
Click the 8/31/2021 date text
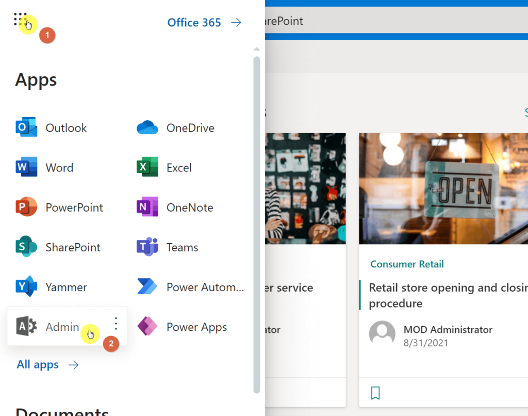tap(425, 343)
